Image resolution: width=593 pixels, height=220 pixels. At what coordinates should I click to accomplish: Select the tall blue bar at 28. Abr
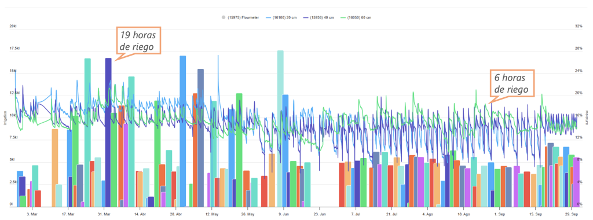182,131
